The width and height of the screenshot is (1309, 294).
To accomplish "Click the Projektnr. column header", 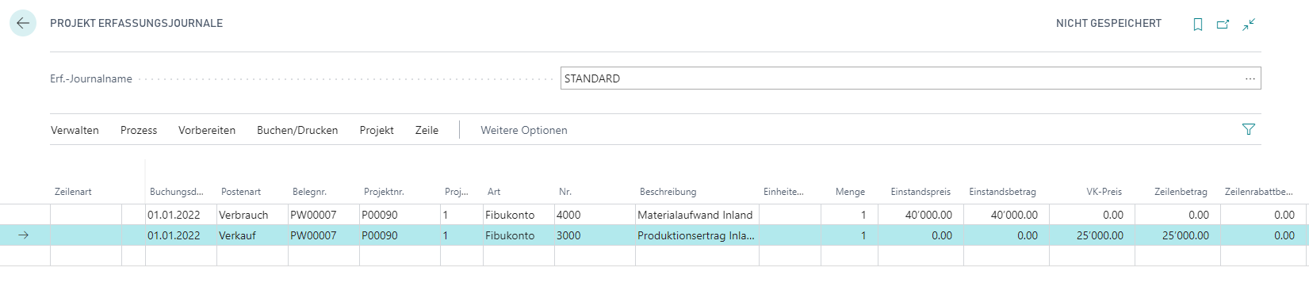I will tap(384, 192).
